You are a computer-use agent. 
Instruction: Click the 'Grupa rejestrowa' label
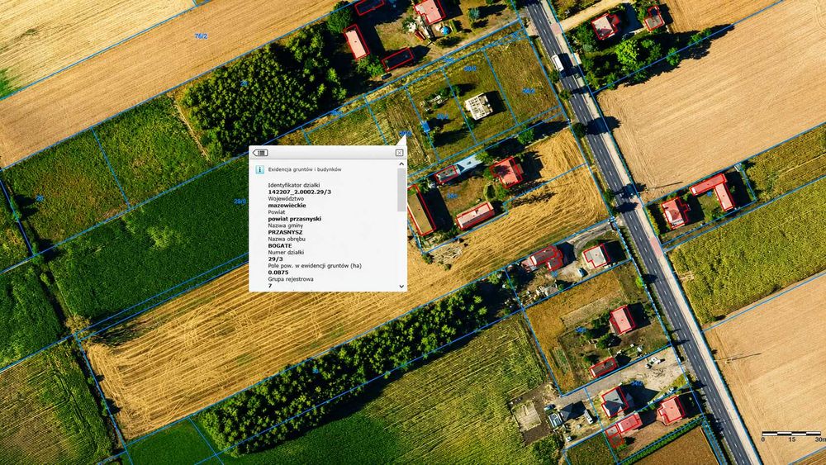coord(291,279)
